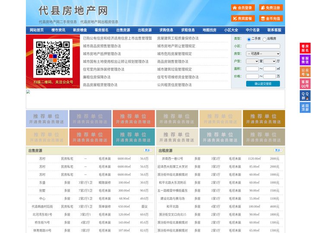This screenshot has height=233, width=311.
Task: Click 更多 in 出租房源 header
Action: tap(278, 151)
